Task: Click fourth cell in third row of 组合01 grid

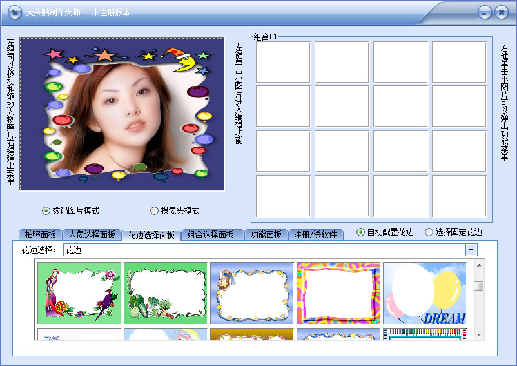Action: coord(459,151)
